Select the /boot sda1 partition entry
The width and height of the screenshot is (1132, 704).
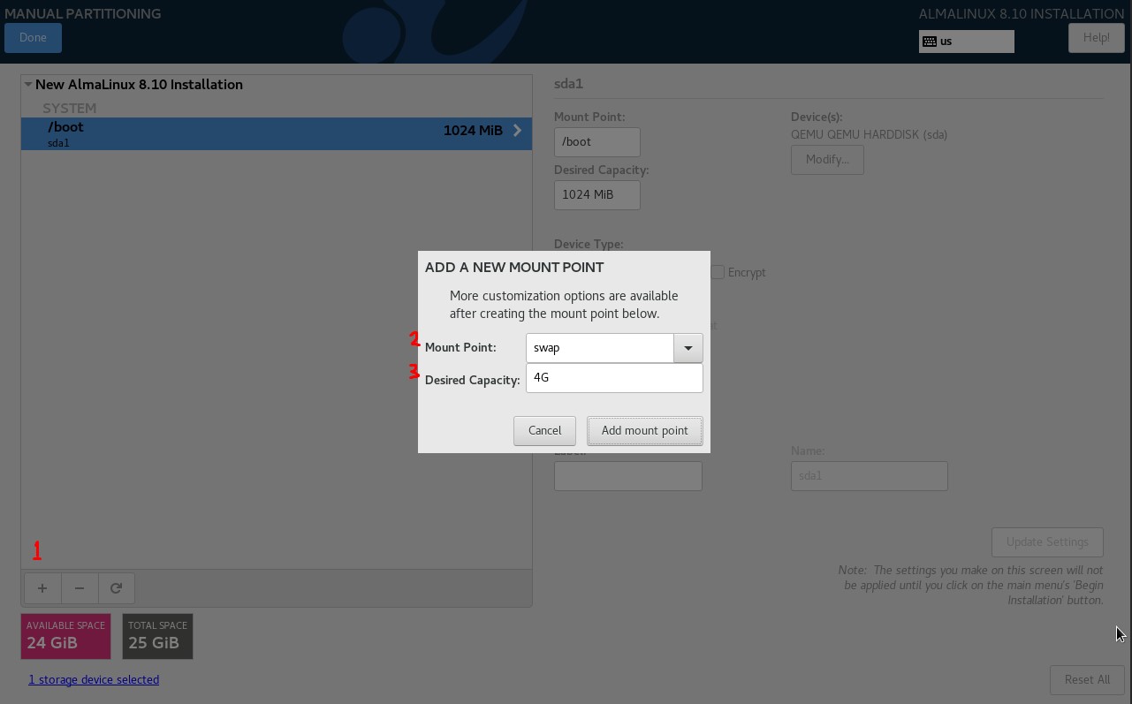pyautogui.click(x=265, y=133)
